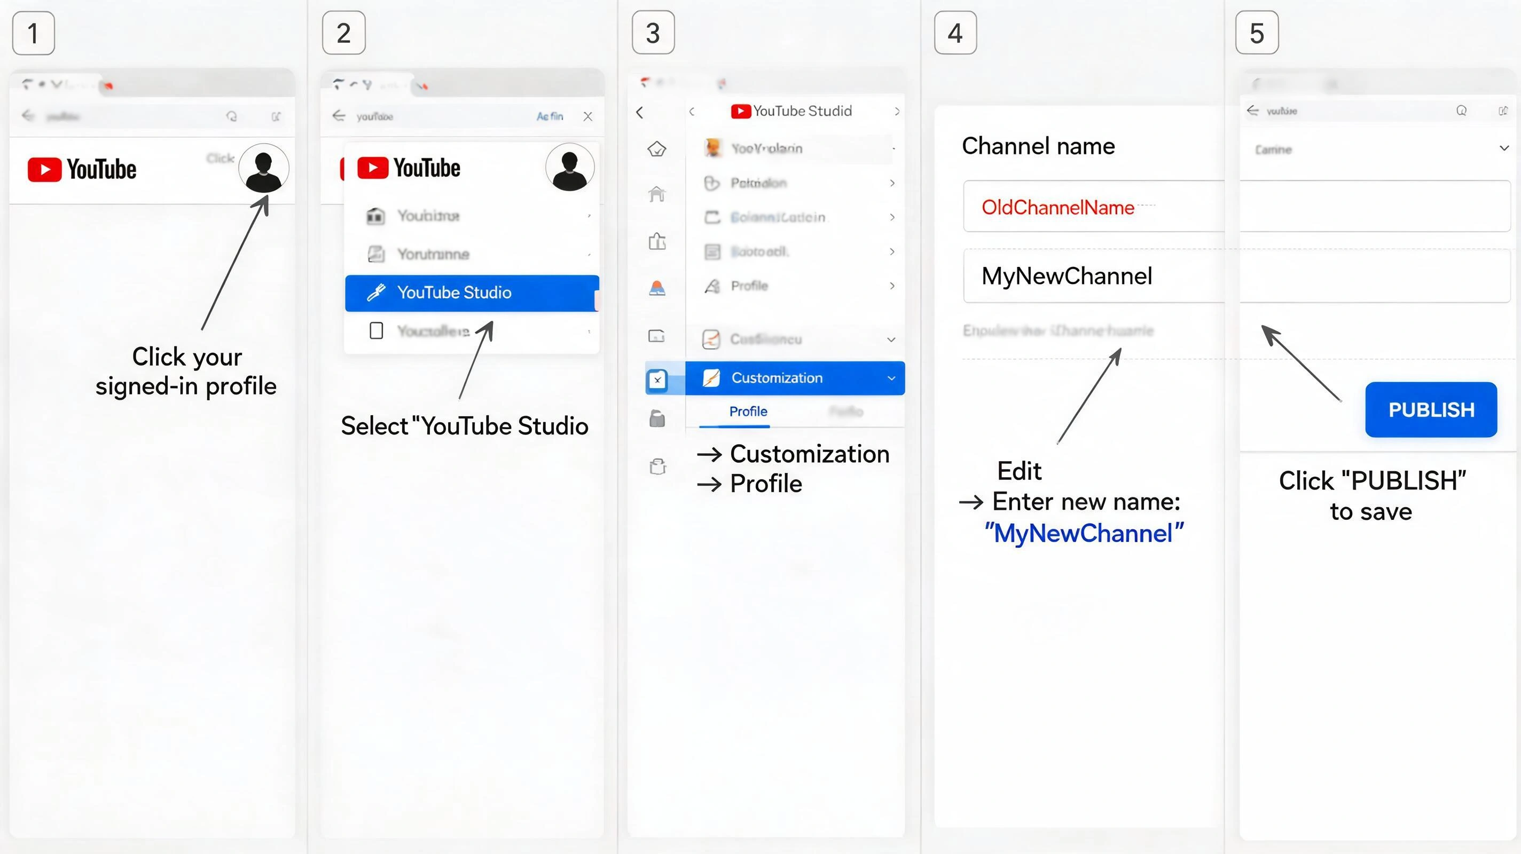Viewport: 1521px width, 854px height.
Task: Expand the chevron on the fourth Studio menu row
Action: (x=892, y=251)
